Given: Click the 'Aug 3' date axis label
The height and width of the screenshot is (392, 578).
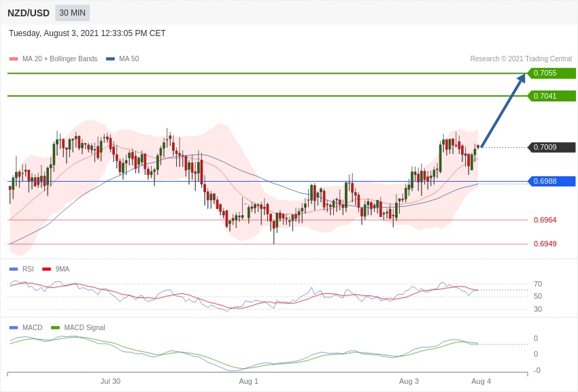Looking at the screenshot, I should tap(409, 381).
